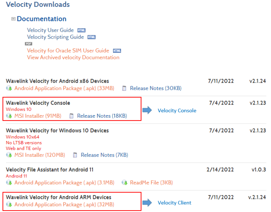Open the Velocity Scripting Guide link

pos(55,37)
